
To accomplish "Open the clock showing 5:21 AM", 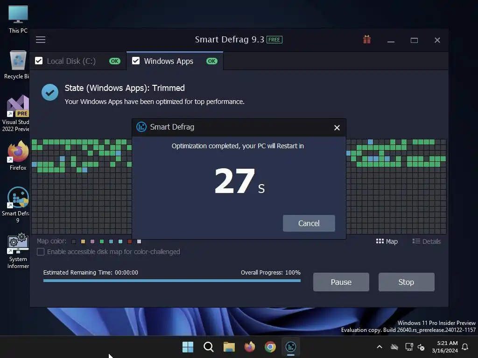I will (x=445, y=347).
